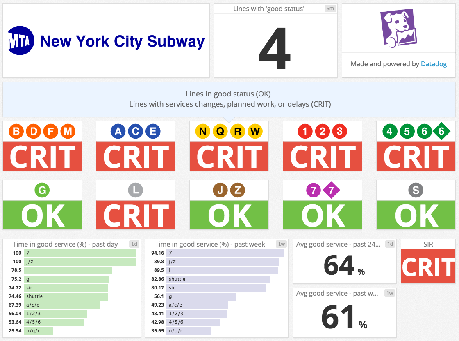Select the red 2 line bullet

pyautogui.click(x=322, y=131)
